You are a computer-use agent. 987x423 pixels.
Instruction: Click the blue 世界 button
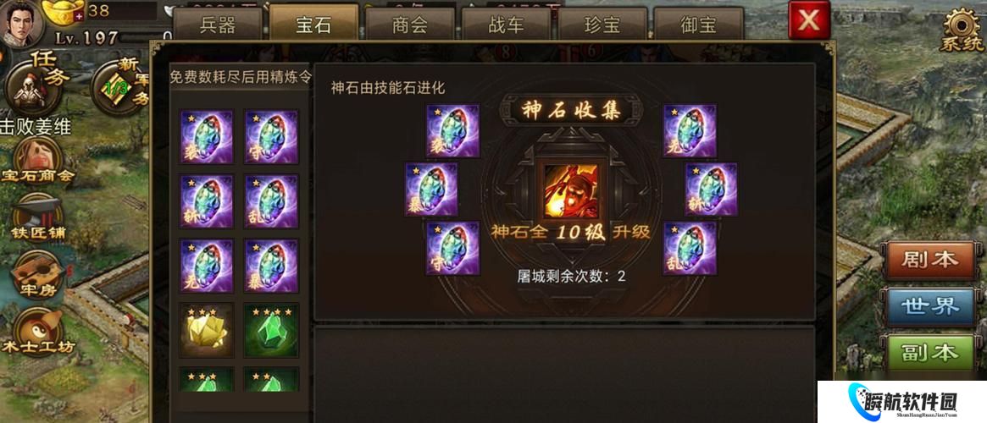pyautogui.click(x=929, y=307)
